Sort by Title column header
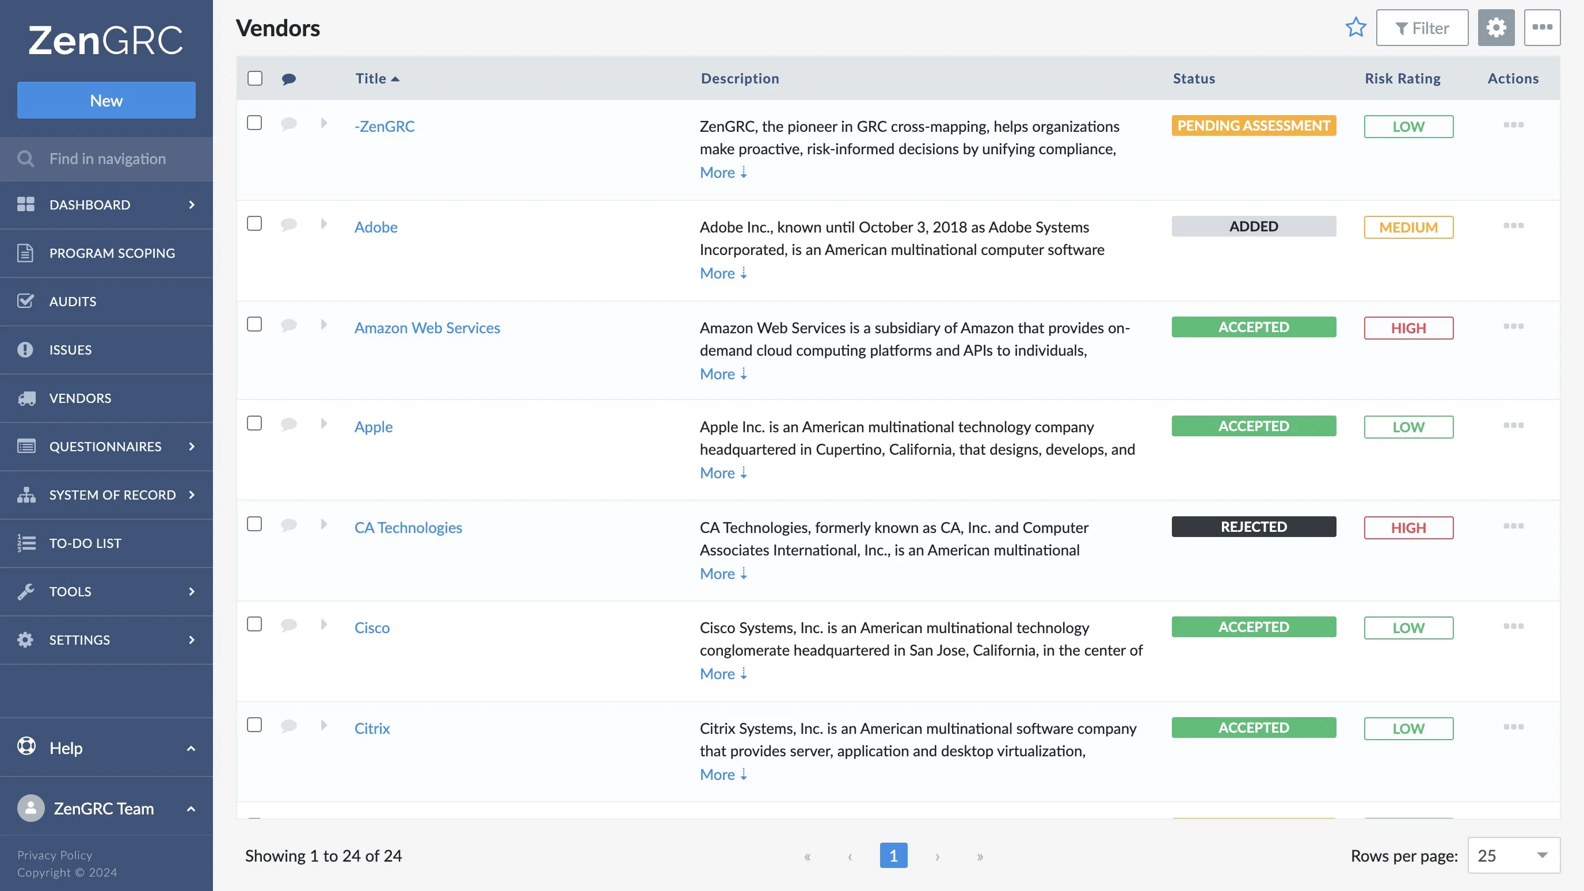 377,78
